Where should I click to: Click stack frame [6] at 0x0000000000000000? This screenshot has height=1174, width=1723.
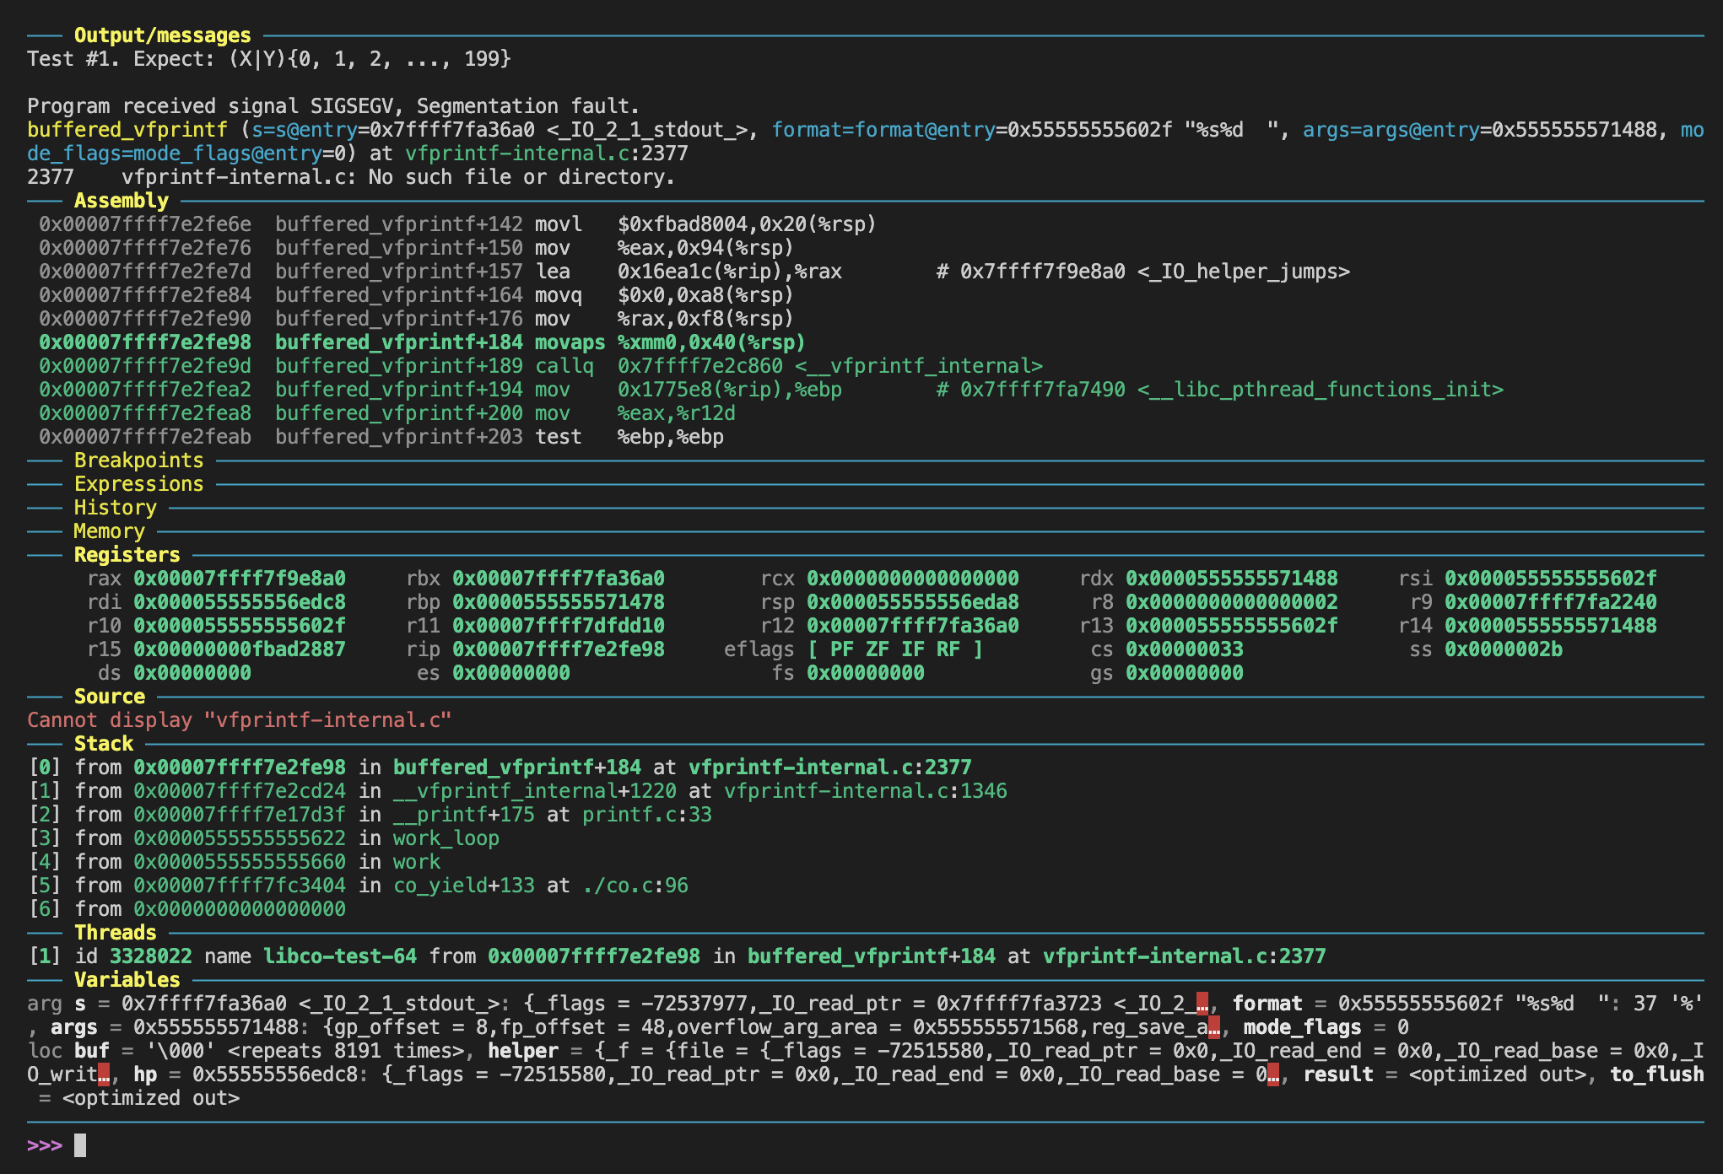pos(186,909)
